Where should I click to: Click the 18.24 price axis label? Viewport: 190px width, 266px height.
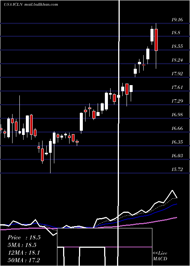point(177,60)
